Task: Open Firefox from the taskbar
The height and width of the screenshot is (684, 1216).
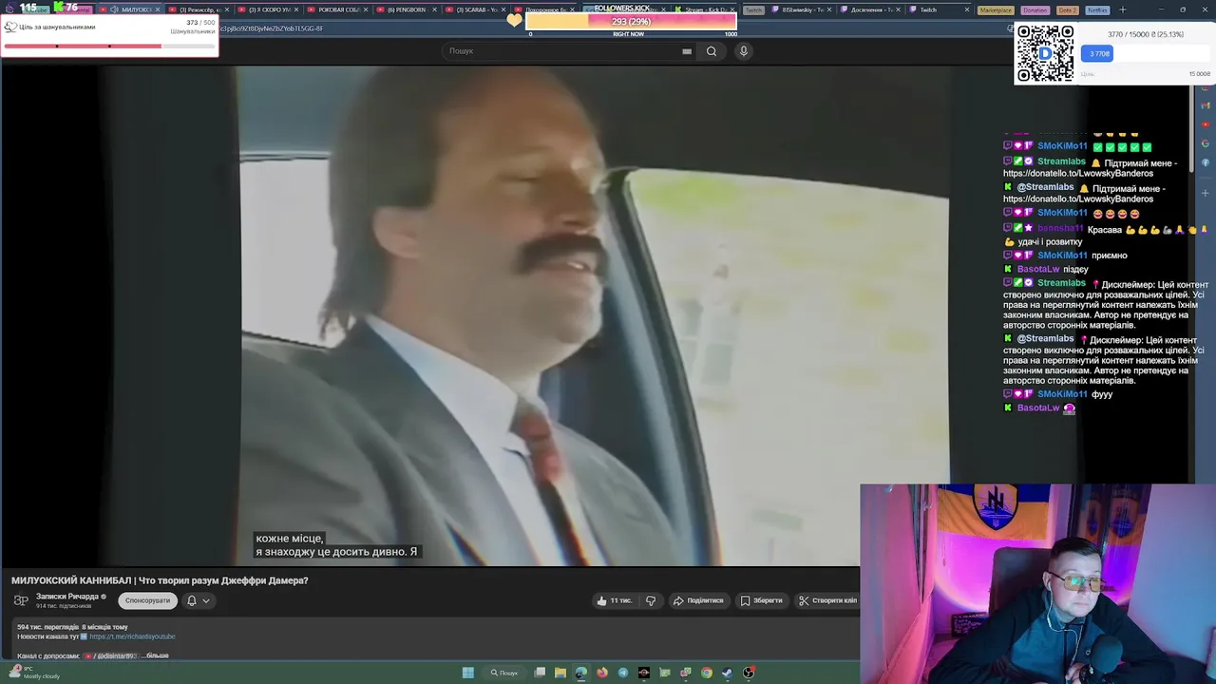Action: pyautogui.click(x=602, y=673)
